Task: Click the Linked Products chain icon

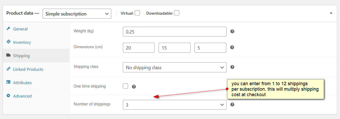Action: [8, 69]
